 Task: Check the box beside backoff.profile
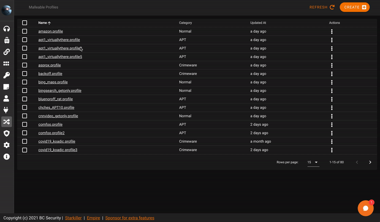(24, 74)
